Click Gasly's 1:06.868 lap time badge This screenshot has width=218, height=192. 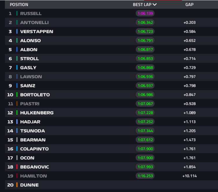145,68
